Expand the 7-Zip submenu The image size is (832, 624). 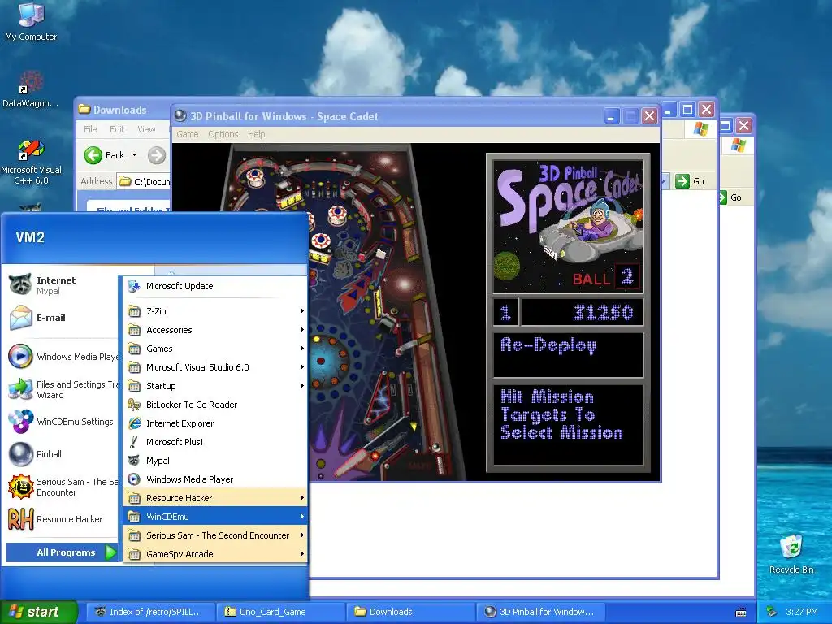215,311
